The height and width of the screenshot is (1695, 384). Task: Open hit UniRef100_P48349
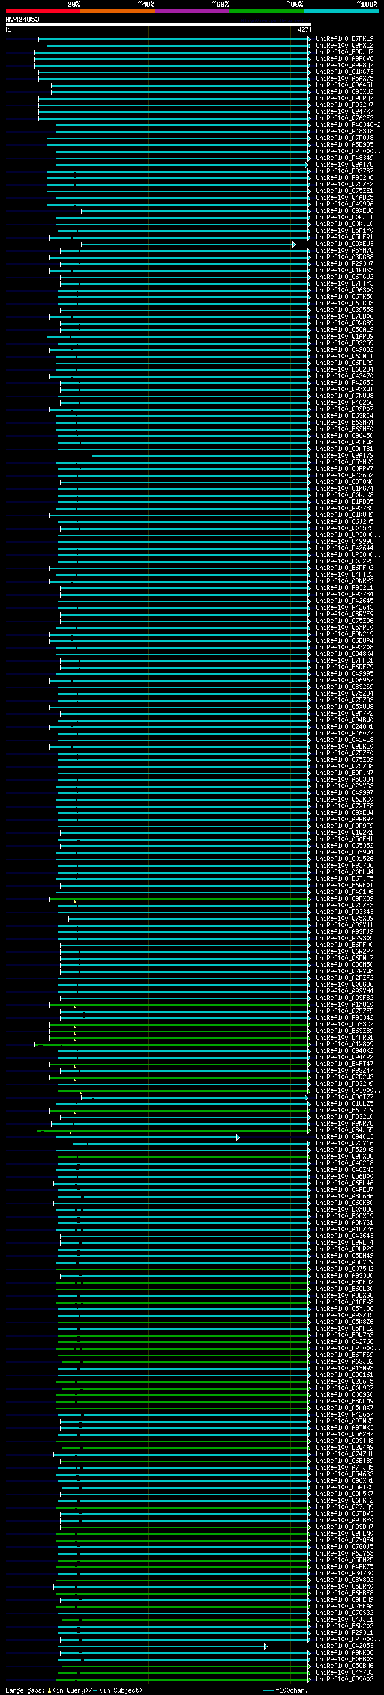pyautogui.click(x=344, y=158)
